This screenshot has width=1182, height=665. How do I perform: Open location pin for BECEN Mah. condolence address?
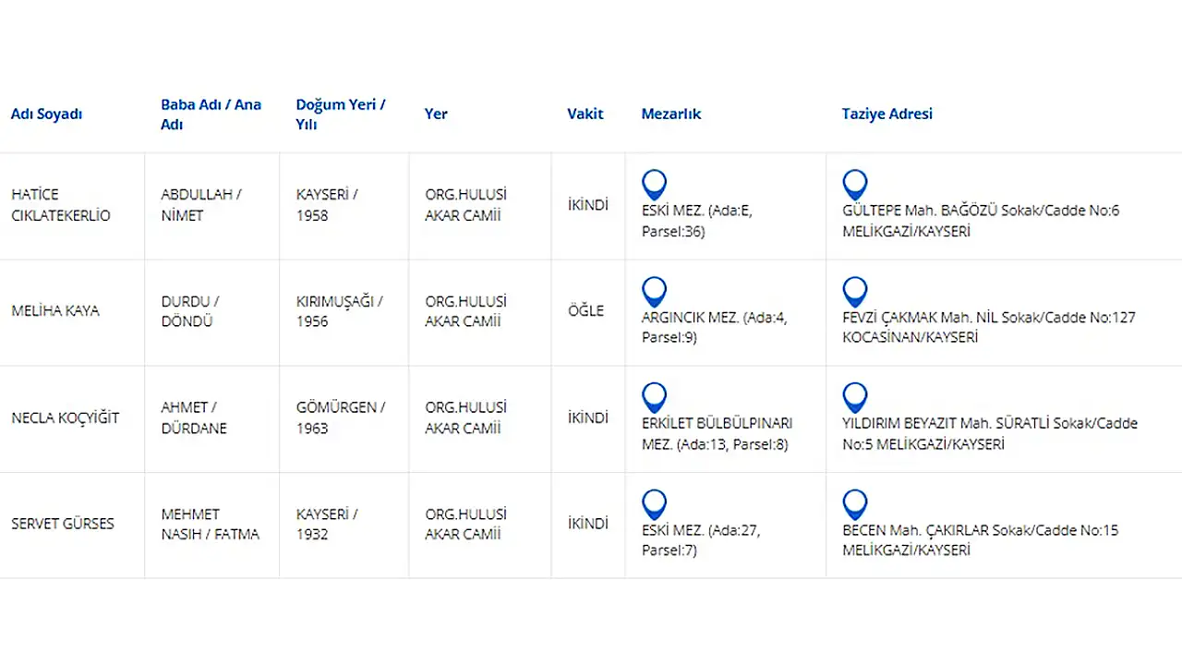coord(855,505)
